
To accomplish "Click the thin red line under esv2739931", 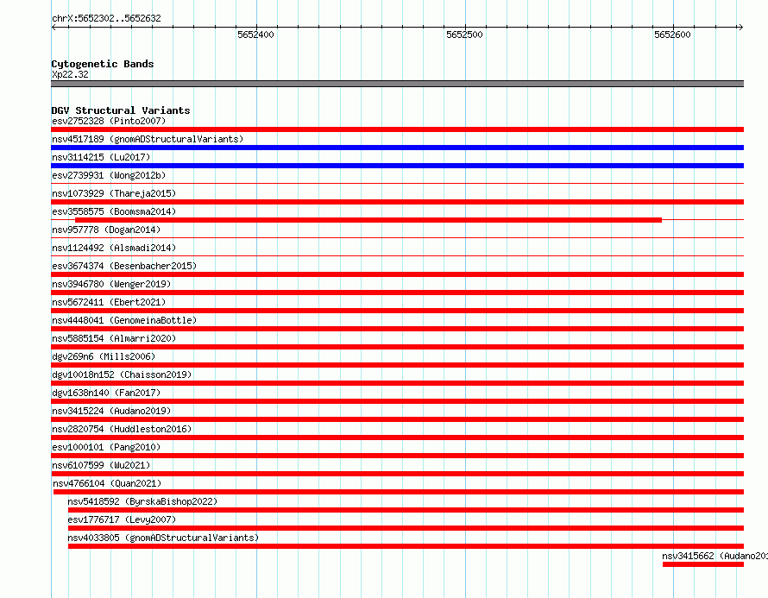I will (x=397, y=184).
